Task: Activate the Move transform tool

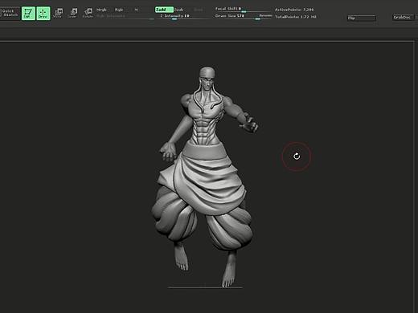Action: tap(58, 13)
